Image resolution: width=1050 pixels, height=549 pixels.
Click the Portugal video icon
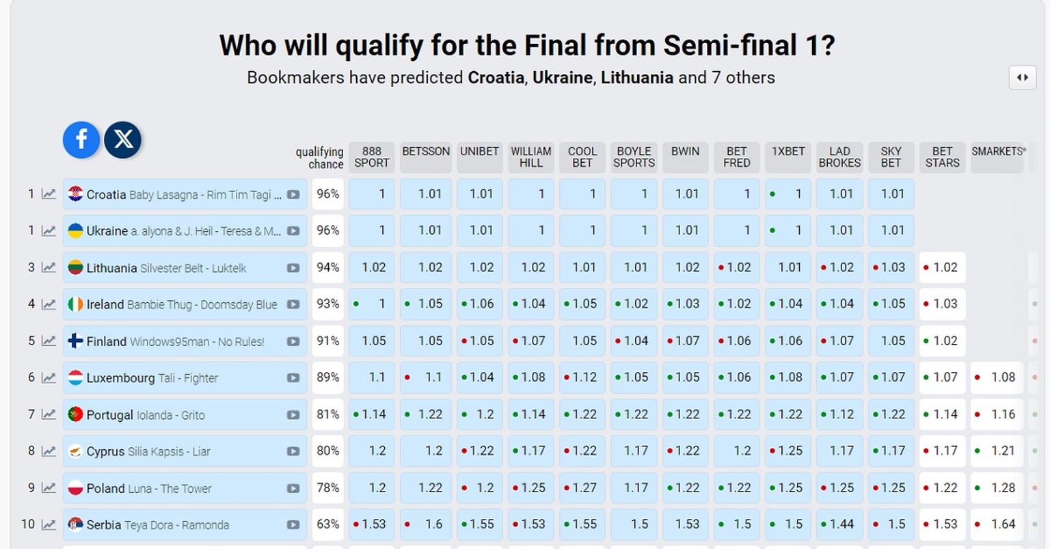click(x=293, y=415)
